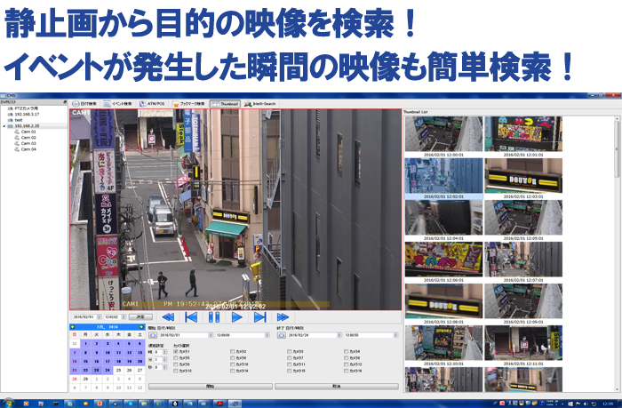This screenshot has height=408, width=622.
Task: Adjust the start date field spinner
Action: 211,335
